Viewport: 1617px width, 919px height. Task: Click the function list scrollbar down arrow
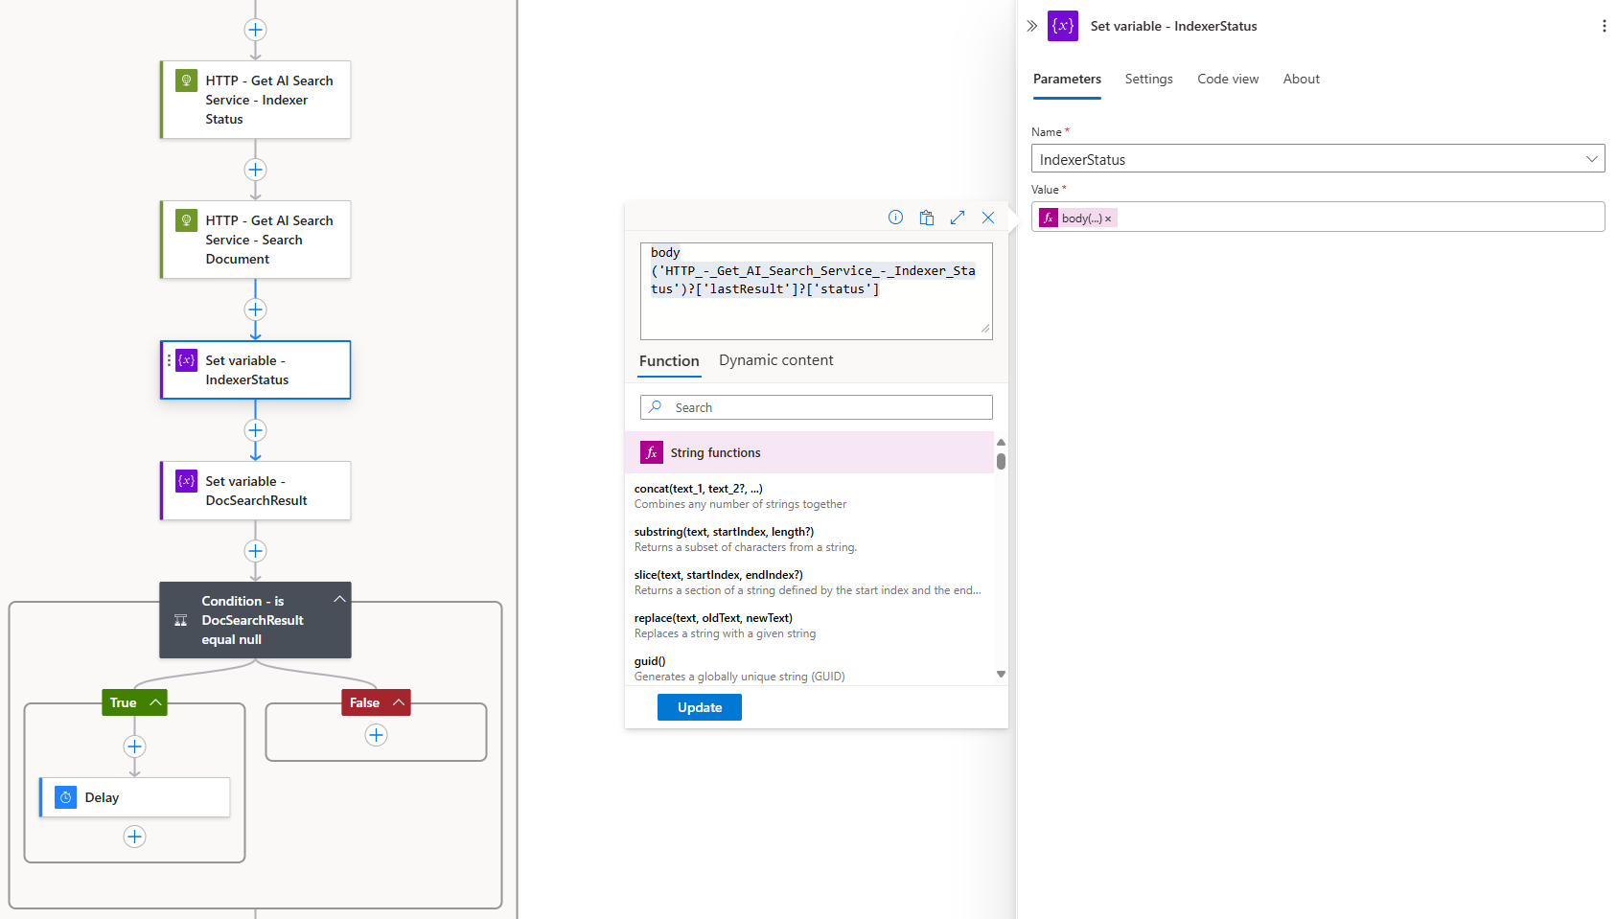point(1001,675)
